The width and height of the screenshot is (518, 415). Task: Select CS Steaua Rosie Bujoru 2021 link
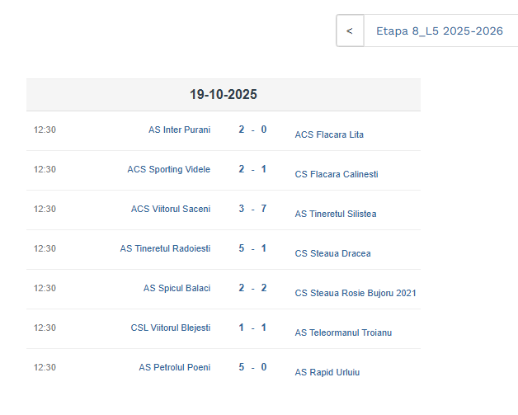point(356,293)
